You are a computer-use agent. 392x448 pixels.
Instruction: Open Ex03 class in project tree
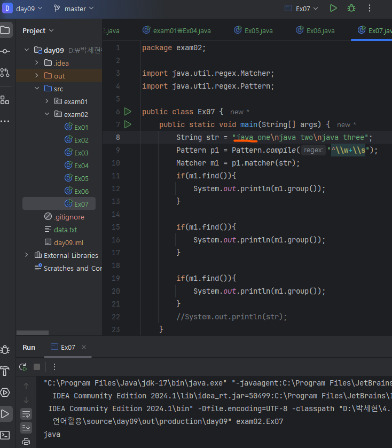(81, 153)
